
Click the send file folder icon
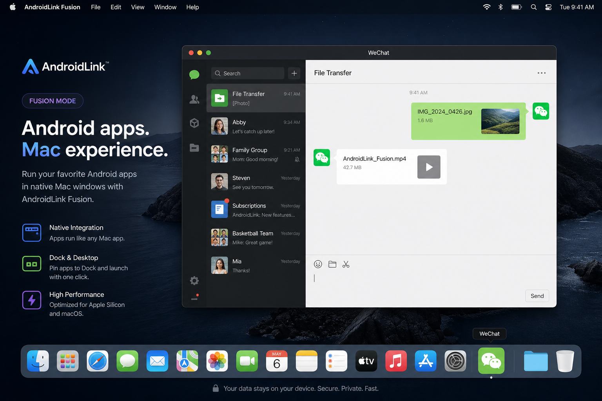coord(332,264)
